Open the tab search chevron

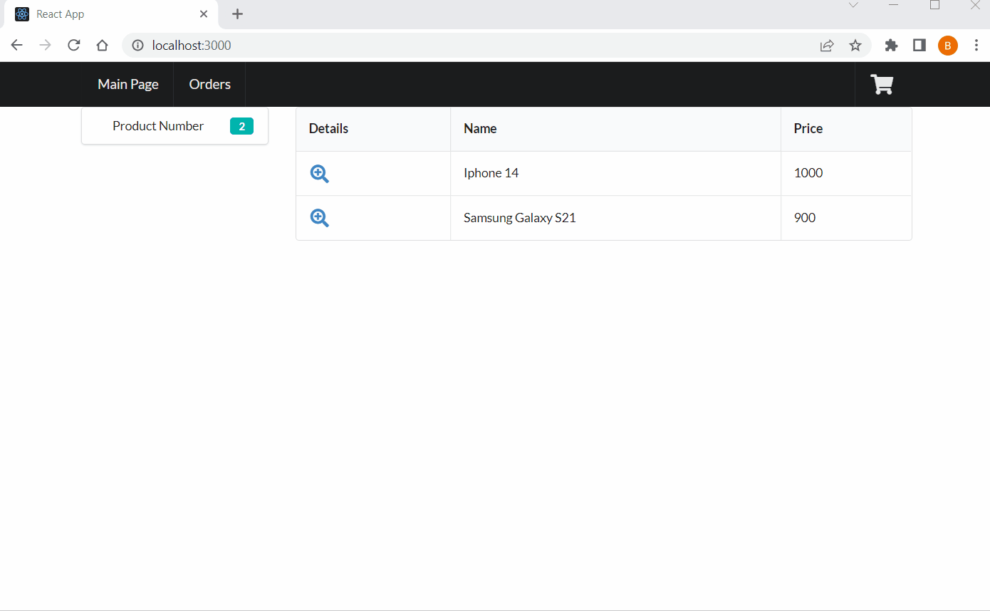click(x=853, y=5)
